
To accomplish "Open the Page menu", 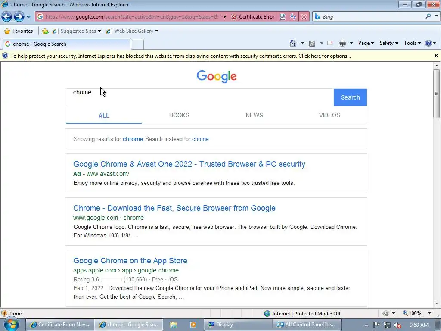I will (366, 43).
